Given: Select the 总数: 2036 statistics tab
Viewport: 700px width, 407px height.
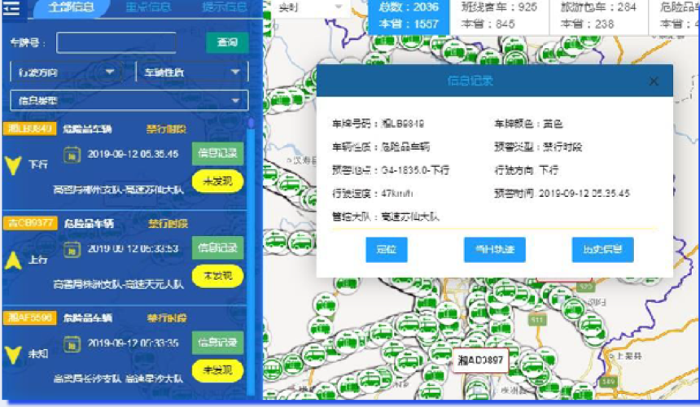Looking at the screenshot, I should click(409, 15).
